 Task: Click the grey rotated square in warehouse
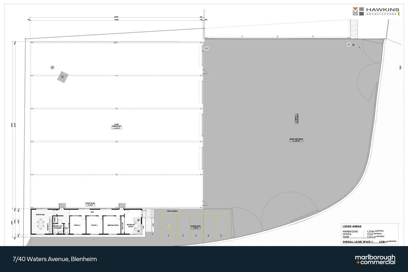[x=63, y=77]
